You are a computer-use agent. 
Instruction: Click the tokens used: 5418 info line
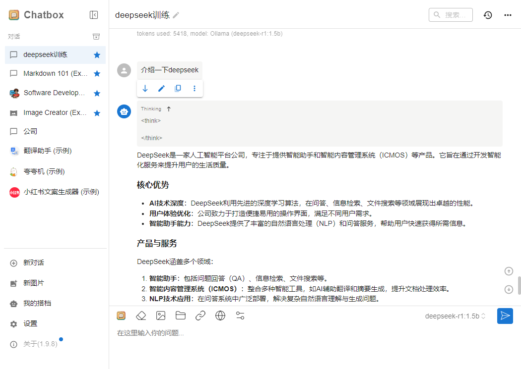coord(210,34)
